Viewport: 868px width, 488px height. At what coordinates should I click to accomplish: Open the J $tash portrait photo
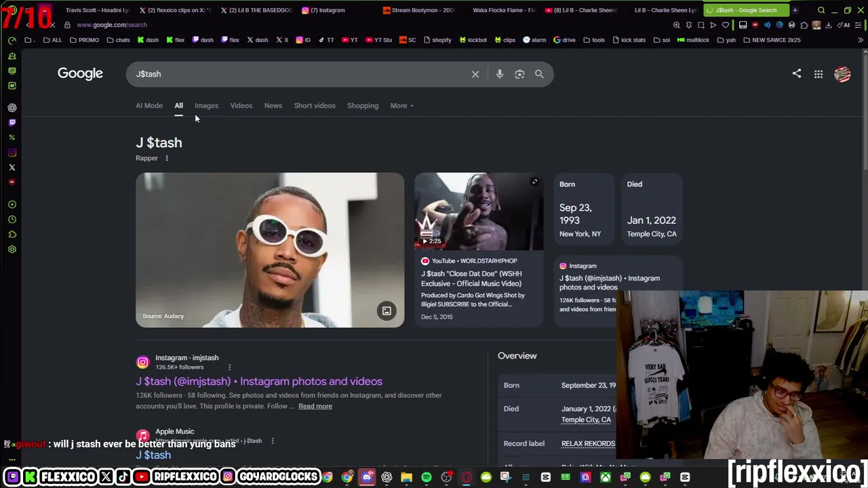pyautogui.click(x=270, y=250)
